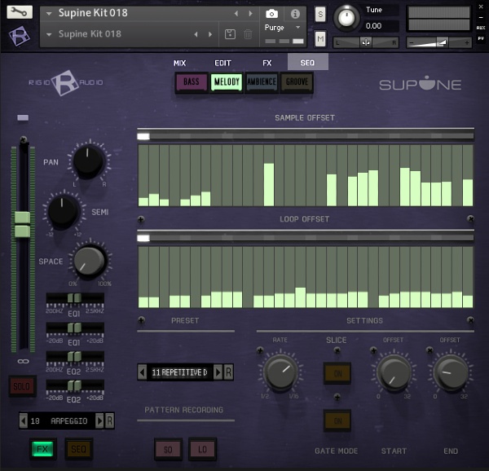Go to next preset after Arpeggio
Screen dimensions: 489x471
tap(100, 420)
